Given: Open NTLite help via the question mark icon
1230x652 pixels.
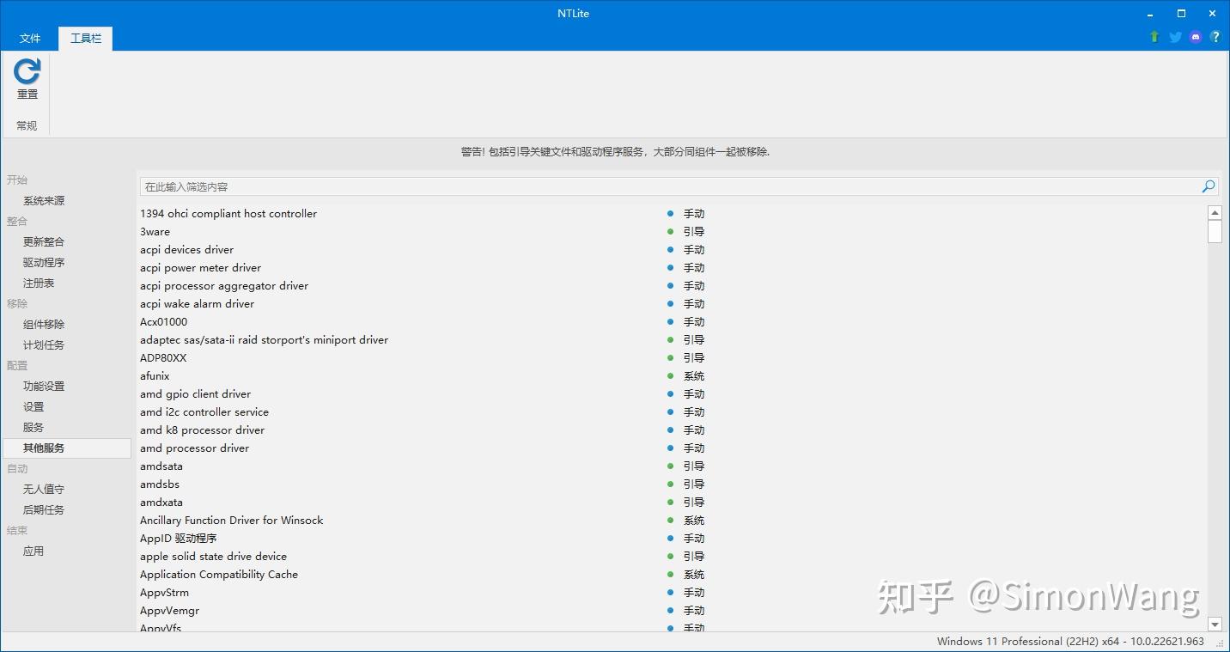Looking at the screenshot, I should [1215, 37].
